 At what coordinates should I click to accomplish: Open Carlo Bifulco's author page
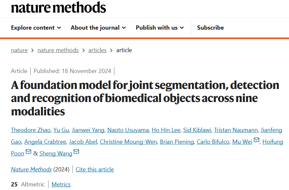click(x=213, y=142)
